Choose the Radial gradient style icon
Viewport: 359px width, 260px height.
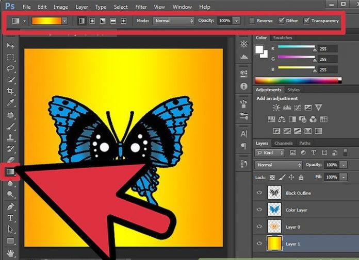pos(92,21)
